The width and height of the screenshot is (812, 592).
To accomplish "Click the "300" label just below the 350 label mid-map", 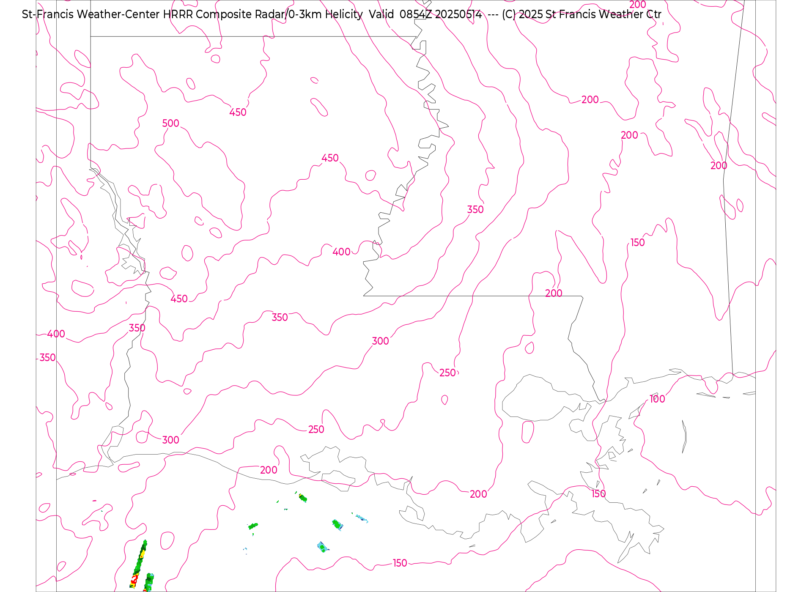I will [380, 341].
